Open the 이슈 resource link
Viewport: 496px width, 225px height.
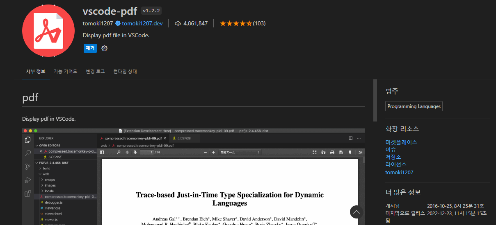391,150
